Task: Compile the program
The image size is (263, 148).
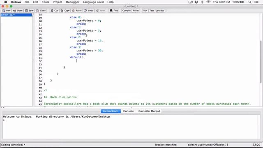Action: point(126,11)
